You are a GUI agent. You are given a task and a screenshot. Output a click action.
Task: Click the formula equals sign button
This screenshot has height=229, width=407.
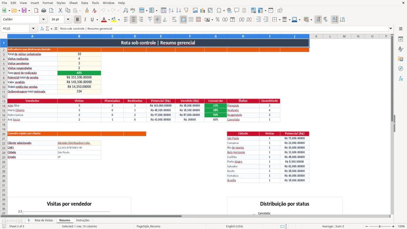click(56, 29)
